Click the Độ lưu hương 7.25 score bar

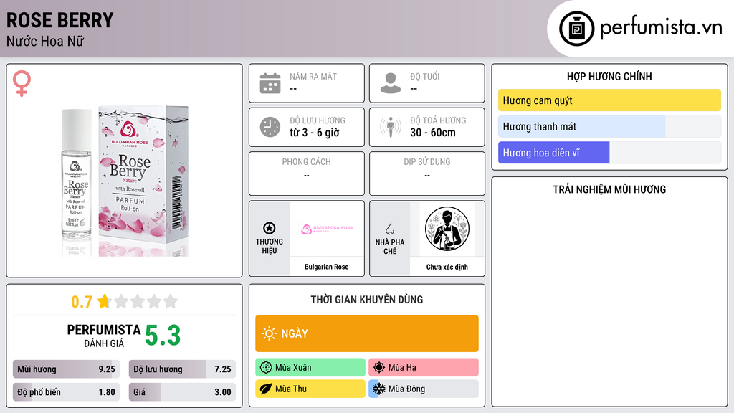pos(182,369)
